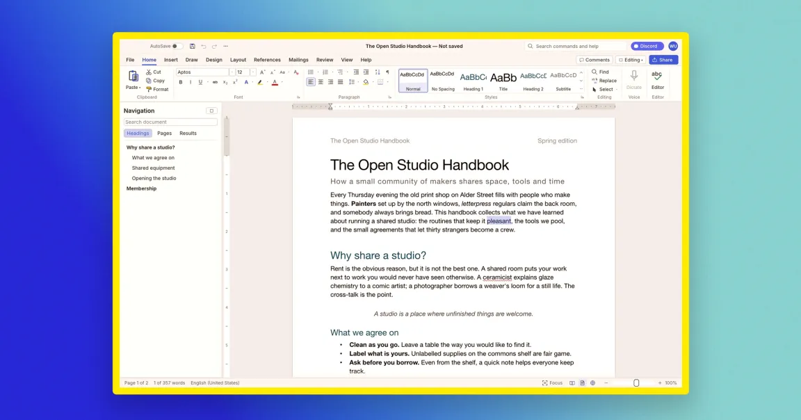Increase paragraph indent
The image size is (801, 420).
click(x=366, y=72)
